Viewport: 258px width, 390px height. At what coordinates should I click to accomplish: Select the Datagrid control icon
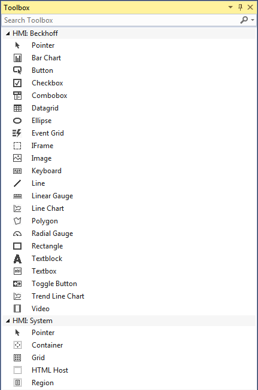[17, 108]
